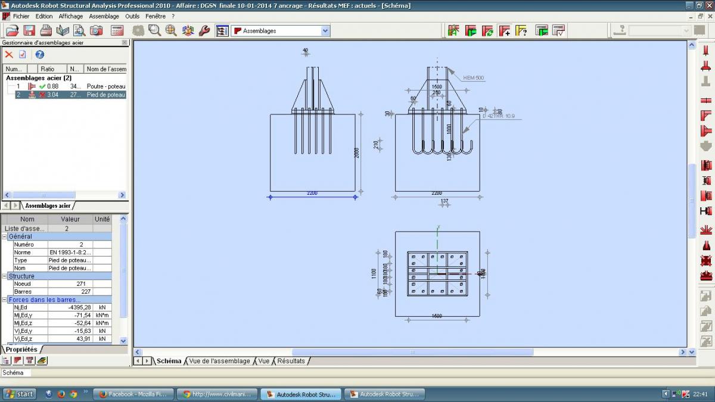Click the book icon below Propriétés
Image resolution: width=715 pixels, height=402 pixels.
coord(42,360)
